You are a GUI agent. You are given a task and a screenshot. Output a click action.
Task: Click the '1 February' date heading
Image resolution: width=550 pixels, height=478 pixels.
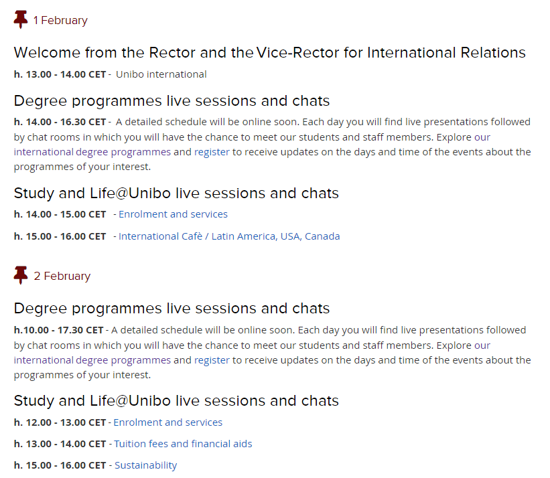tap(60, 21)
